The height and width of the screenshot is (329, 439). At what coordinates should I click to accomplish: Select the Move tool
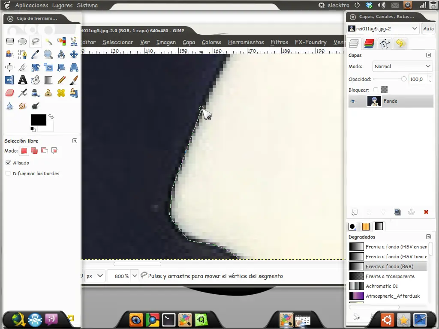pyautogui.click(x=74, y=54)
